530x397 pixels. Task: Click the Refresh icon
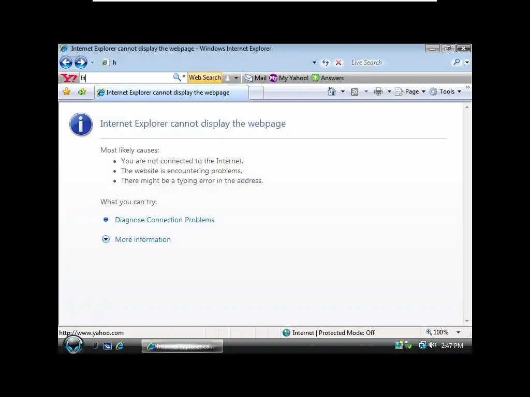click(x=326, y=63)
